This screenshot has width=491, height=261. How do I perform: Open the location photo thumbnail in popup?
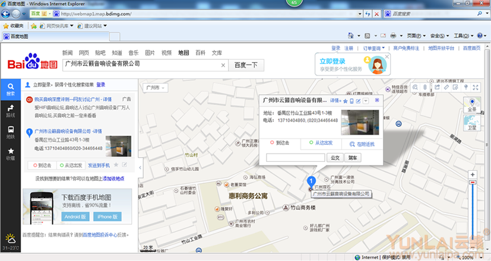360,122
